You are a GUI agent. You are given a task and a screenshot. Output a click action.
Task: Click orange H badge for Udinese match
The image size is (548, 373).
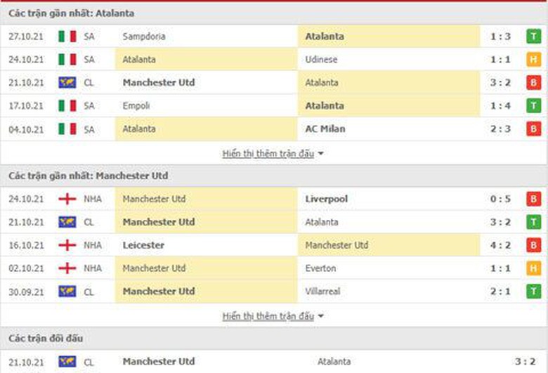tap(533, 60)
